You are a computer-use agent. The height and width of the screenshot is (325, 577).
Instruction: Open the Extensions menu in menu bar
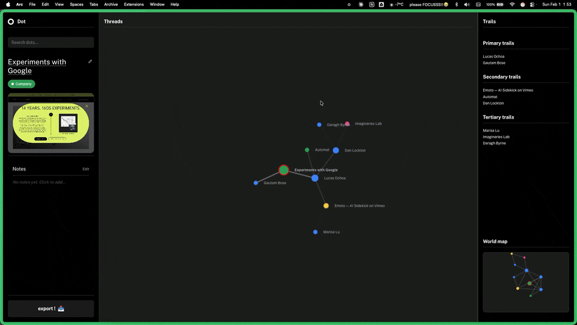[133, 4]
